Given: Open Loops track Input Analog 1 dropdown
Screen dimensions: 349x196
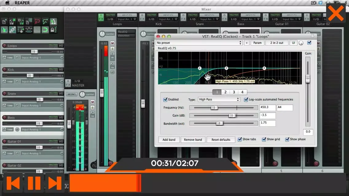Looking at the screenshot, I should 42,58.
